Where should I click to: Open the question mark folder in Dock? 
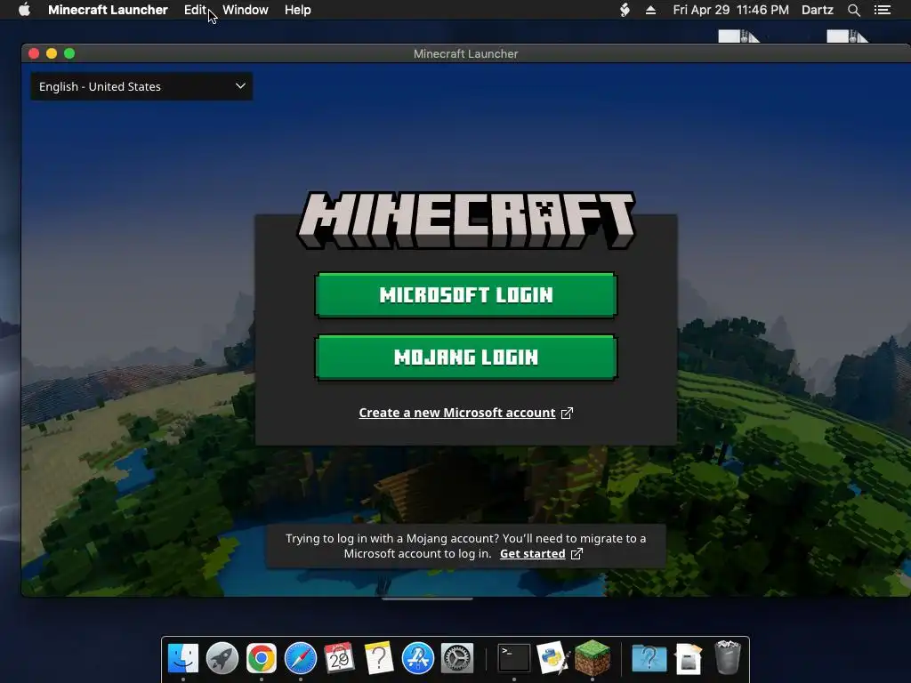(x=649, y=658)
